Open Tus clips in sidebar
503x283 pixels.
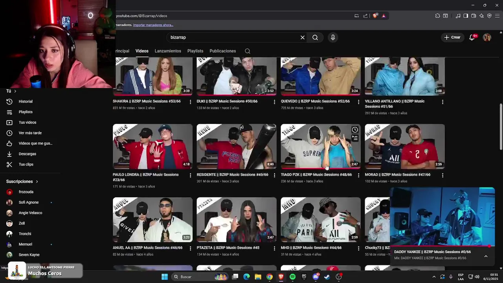(26, 164)
